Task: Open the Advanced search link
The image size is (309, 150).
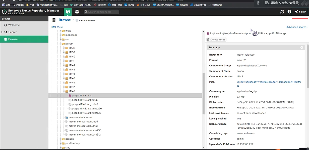Action: (297, 27)
